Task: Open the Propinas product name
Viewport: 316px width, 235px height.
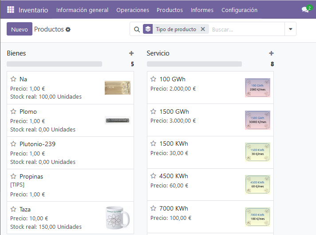Action: pos(31,176)
